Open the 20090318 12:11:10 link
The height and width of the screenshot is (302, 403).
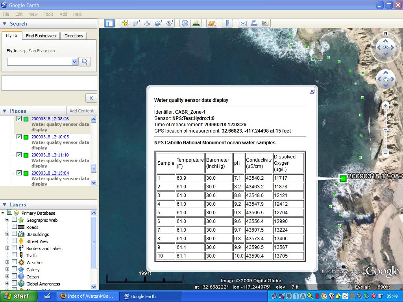50,155
